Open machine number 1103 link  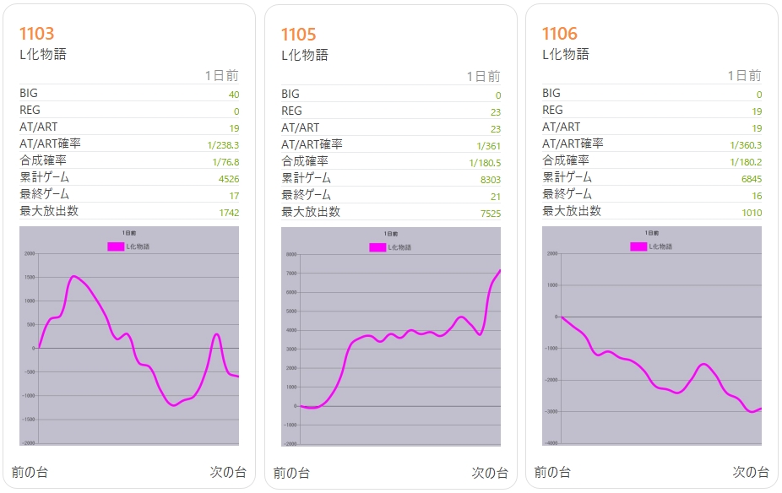(x=37, y=34)
